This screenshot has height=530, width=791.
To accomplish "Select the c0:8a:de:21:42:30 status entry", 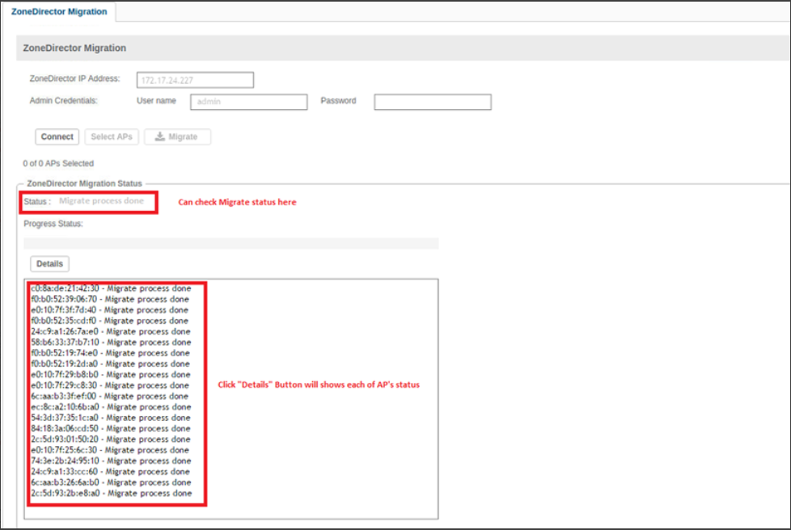I will pos(111,288).
